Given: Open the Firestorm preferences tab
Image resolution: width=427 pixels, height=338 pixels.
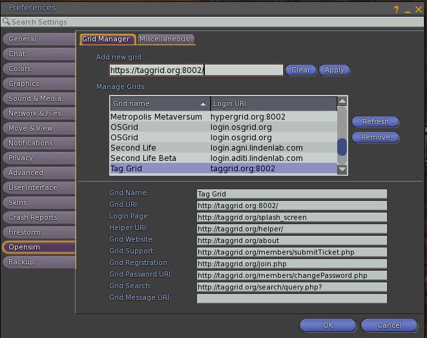Looking at the screenshot, I should (x=39, y=232).
